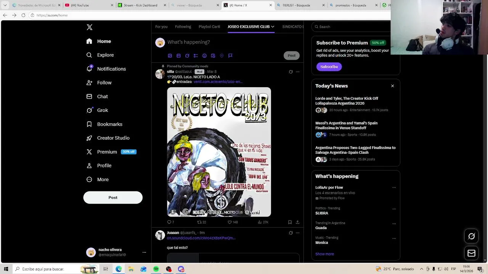Add a poll with the poll icon
488x274 pixels.
[x=196, y=56]
